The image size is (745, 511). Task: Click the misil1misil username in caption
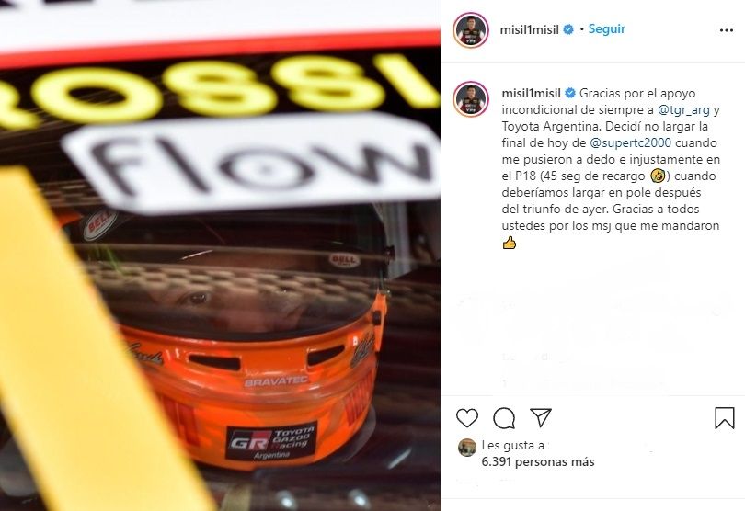[532, 93]
